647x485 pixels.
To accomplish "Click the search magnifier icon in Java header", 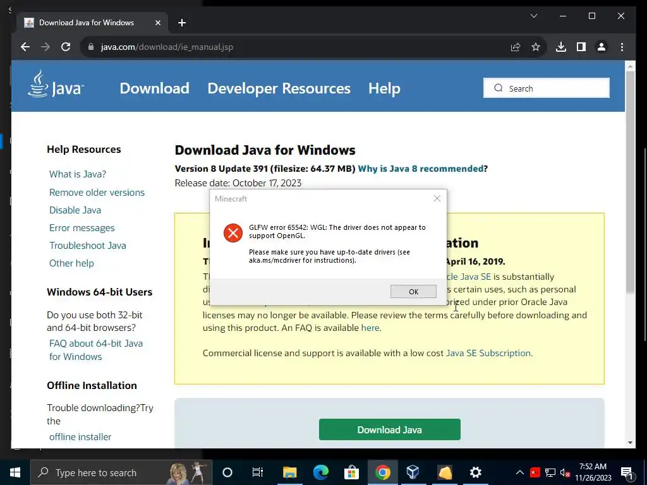I will point(498,88).
